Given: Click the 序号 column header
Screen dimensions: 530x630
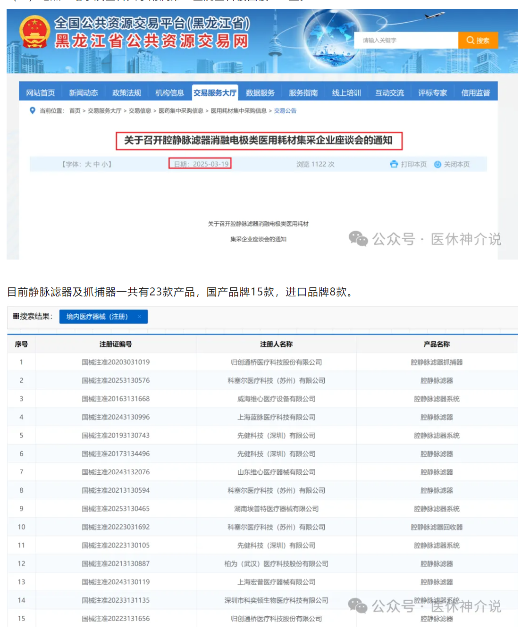Looking at the screenshot, I should point(21,344).
